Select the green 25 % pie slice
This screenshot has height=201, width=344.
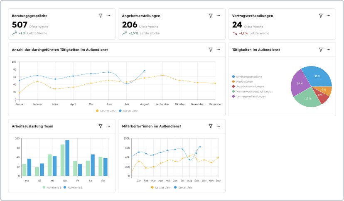[308, 98]
